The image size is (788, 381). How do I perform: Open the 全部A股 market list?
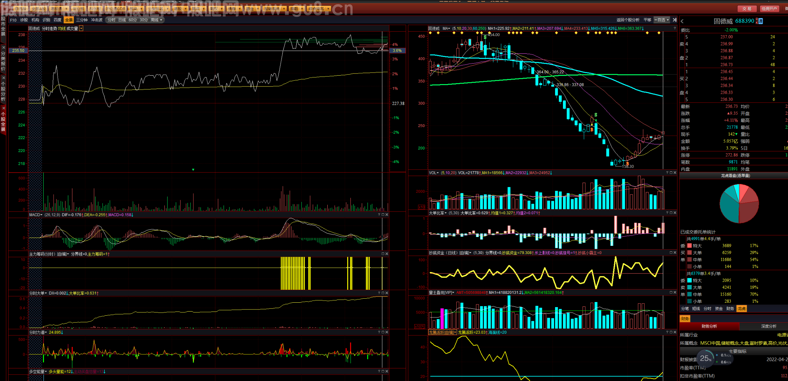click(x=38, y=9)
